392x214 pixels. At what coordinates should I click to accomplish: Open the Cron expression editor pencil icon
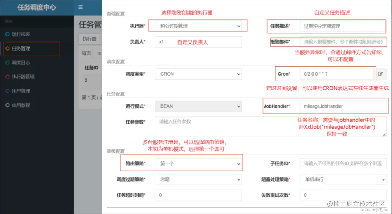pos(381,74)
